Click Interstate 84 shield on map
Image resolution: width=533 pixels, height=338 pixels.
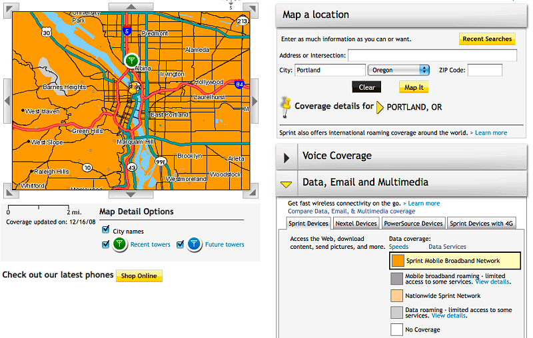pyautogui.click(x=239, y=84)
